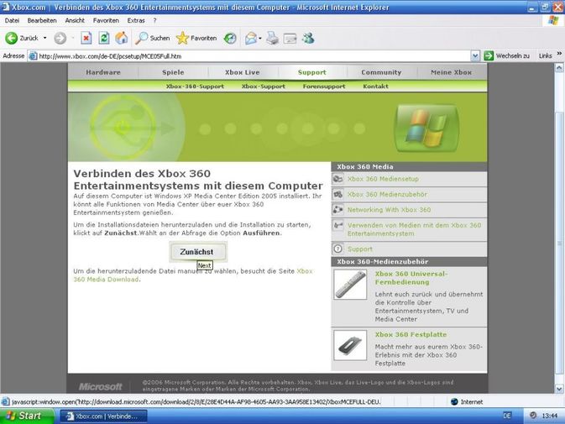Click the Mail envelope toolbar icon
Screen dimensions: 565x424
[251, 38]
